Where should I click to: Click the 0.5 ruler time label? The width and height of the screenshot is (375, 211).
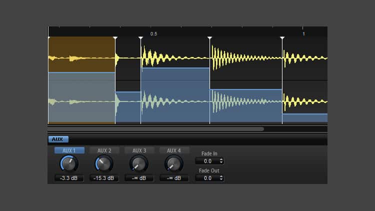coord(153,34)
